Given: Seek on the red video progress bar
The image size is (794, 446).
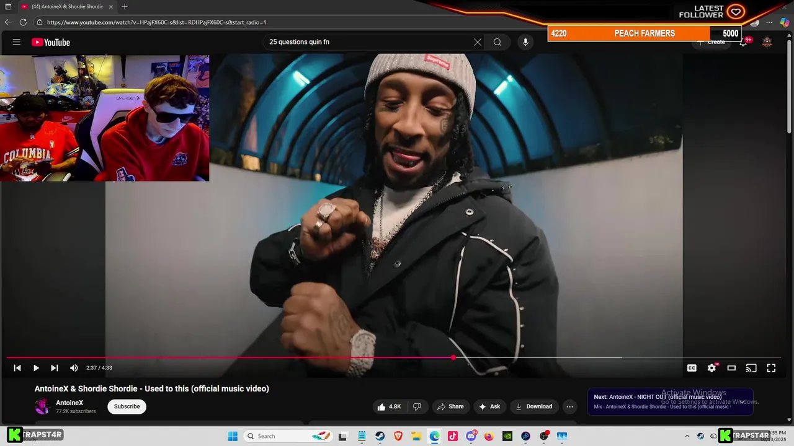Looking at the screenshot, I should pyautogui.click(x=394, y=357).
